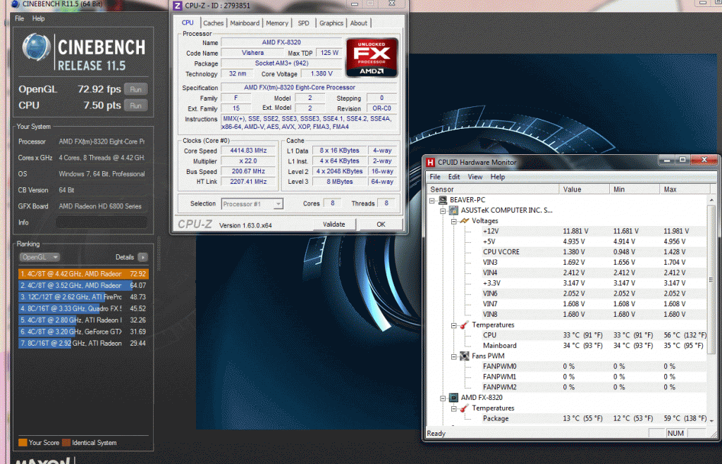Viewport: 722px width, 464px height.
Task: Run the OpenGL benchmark
Action: (x=135, y=89)
